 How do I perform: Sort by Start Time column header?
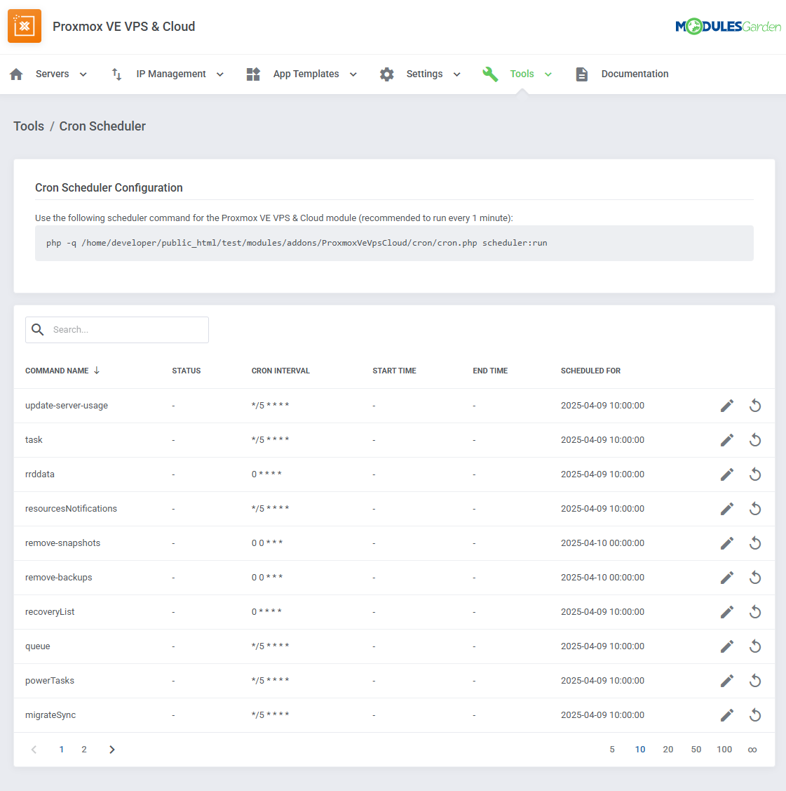(x=394, y=371)
